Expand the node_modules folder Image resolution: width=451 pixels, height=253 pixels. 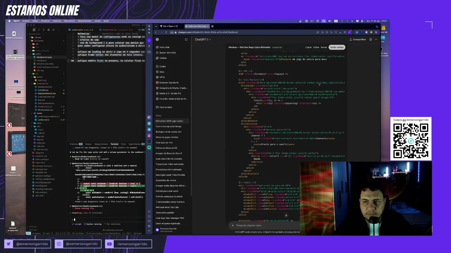click(31, 51)
